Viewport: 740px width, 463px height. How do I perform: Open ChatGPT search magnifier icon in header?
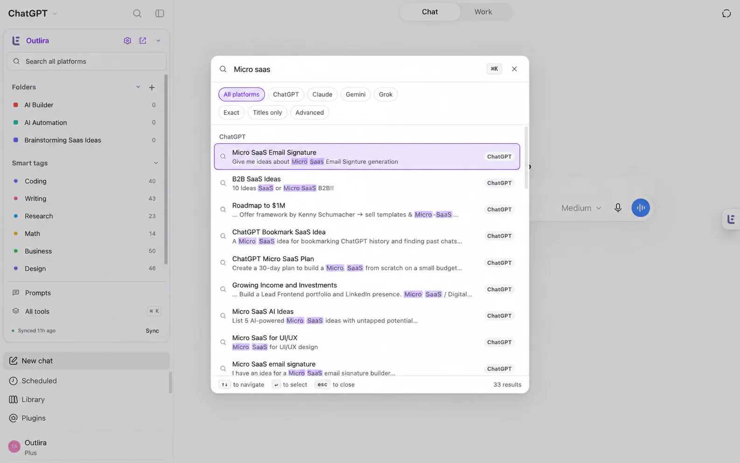pyautogui.click(x=137, y=14)
